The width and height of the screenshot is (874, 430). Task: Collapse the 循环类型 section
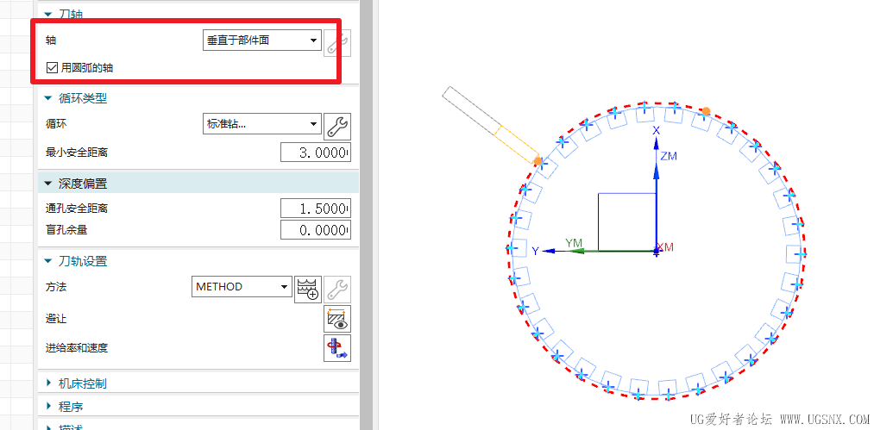tap(49, 98)
